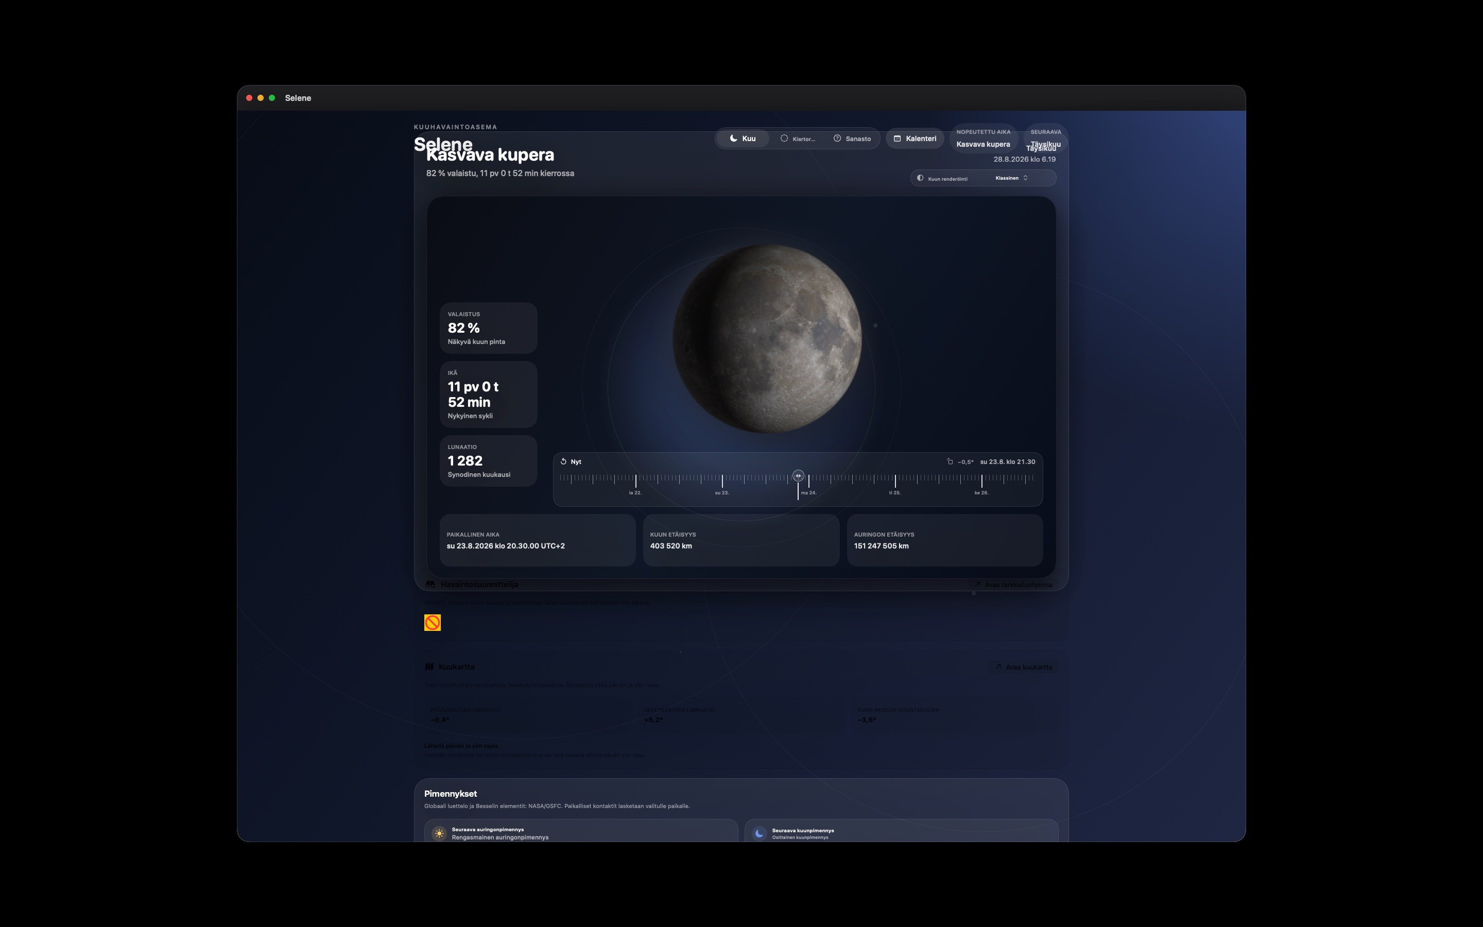This screenshot has height=927, width=1483.
Task: Jump to ma 24. on timeline
Action: [x=808, y=492]
